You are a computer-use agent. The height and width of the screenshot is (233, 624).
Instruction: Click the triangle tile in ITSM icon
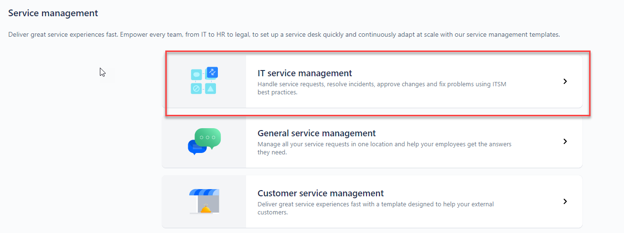[211, 89]
